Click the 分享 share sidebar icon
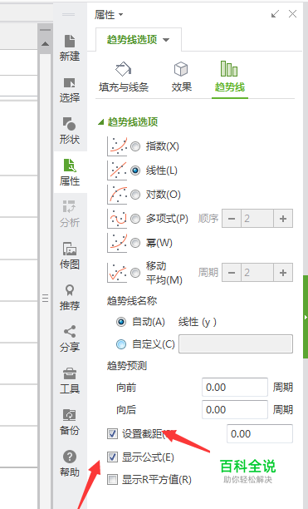This screenshot has height=509, width=308. pyautogui.click(x=70, y=339)
